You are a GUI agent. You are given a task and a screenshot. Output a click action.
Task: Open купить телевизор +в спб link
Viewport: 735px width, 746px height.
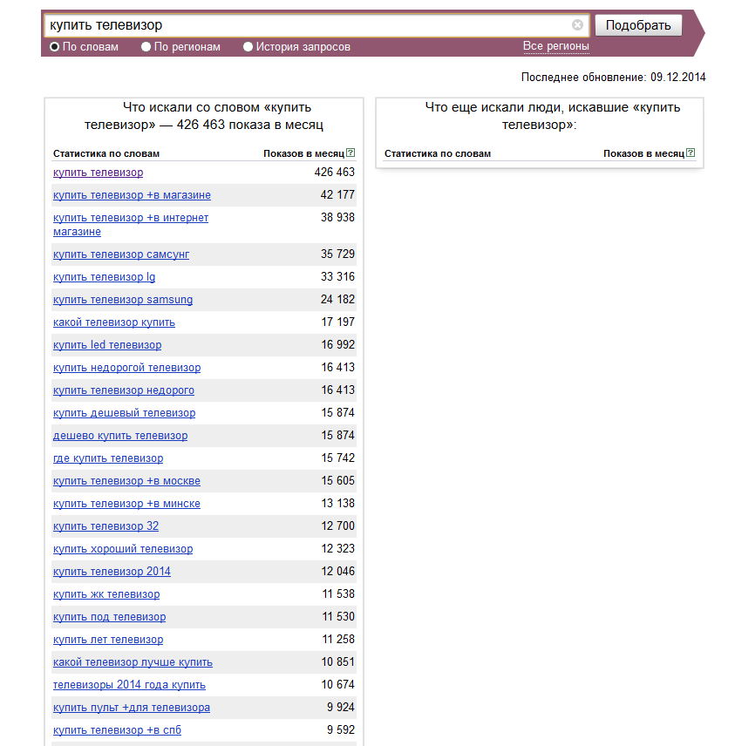tap(117, 730)
